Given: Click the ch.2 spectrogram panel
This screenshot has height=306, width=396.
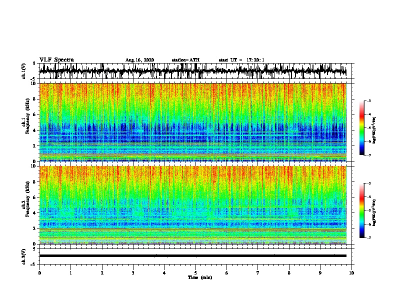Looking at the screenshot, I should pos(193,205).
